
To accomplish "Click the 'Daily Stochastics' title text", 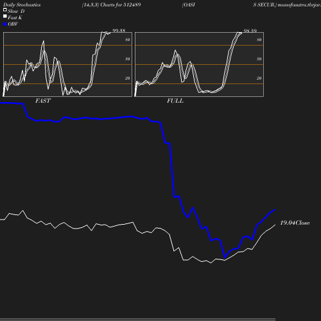I will tap(22, 4).
